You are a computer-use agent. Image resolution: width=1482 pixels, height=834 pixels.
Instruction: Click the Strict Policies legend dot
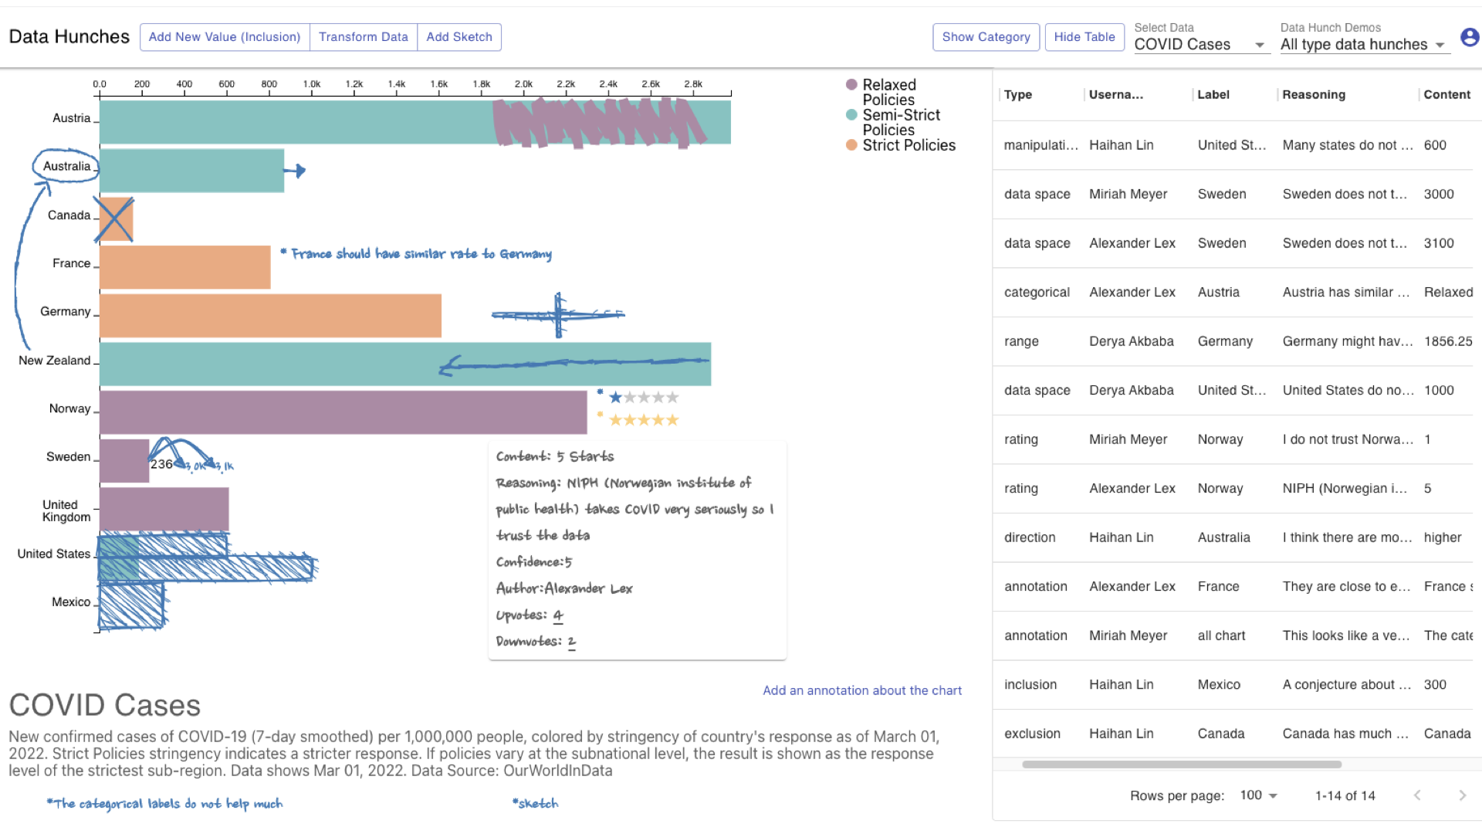pos(851,145)
